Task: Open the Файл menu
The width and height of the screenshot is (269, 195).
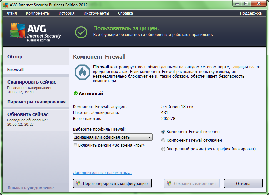Action: coord(12,13)
